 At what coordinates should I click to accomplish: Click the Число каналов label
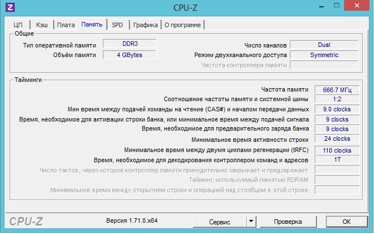tap(265, 45)
